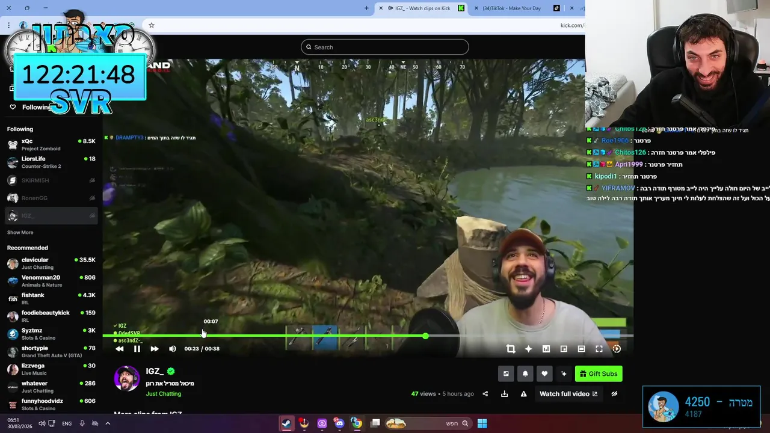Share the clip via share icon

(x=485, y=394)
